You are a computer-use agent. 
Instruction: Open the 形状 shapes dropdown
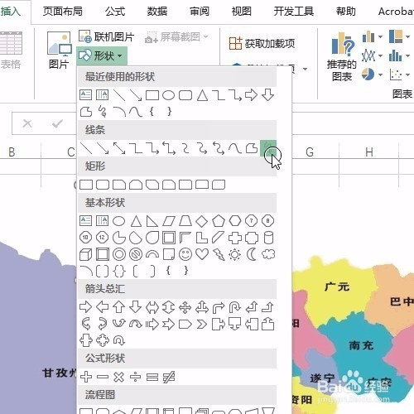tap(101, 56)
